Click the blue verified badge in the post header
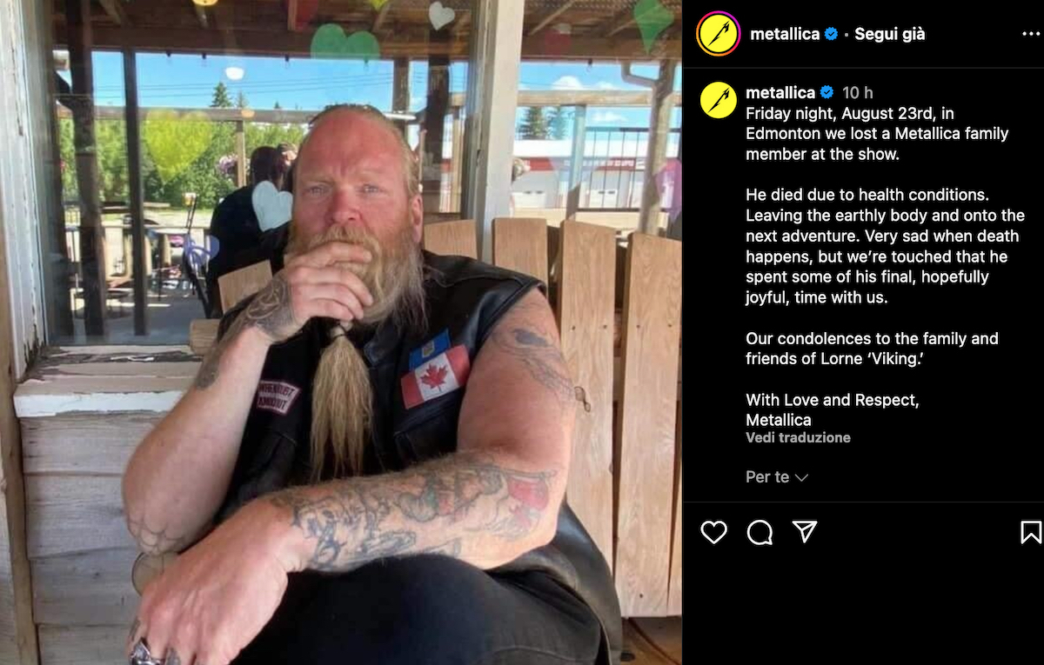1044x665 pixels. coord(832,34)
